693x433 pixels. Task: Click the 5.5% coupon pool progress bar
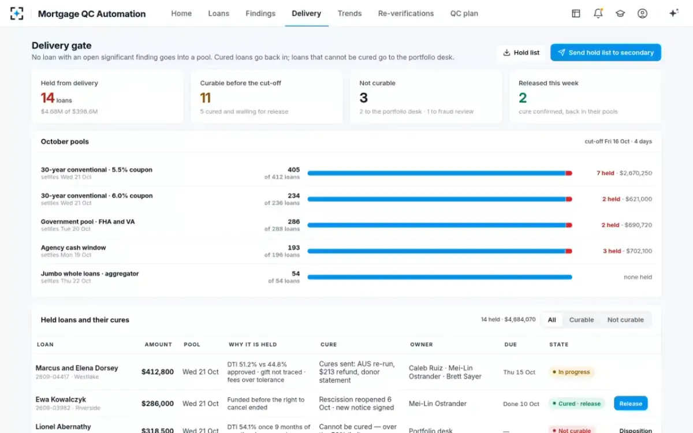point(439,173)
